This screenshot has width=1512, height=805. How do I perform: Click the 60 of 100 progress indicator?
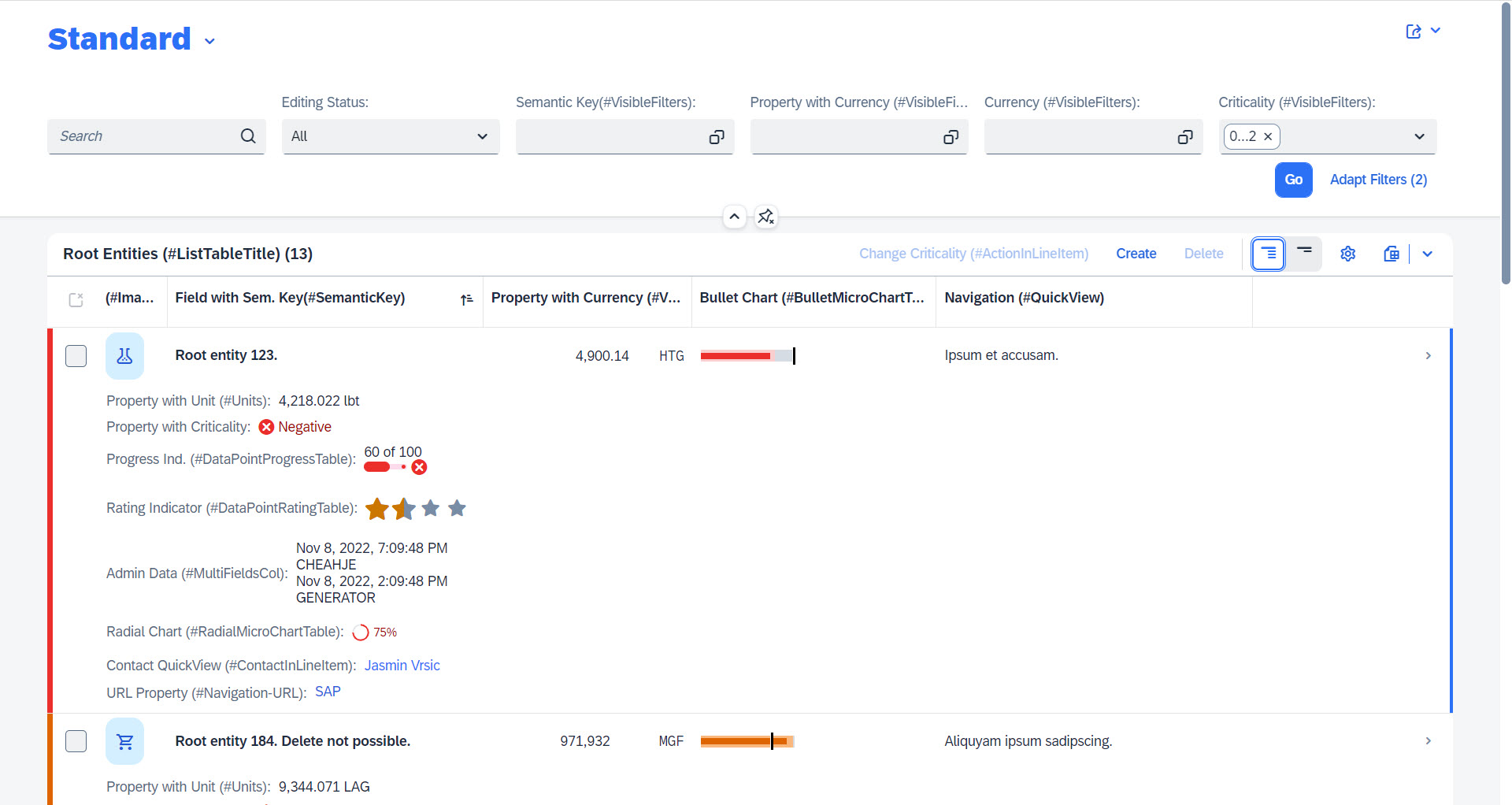[x=395, y=459]
